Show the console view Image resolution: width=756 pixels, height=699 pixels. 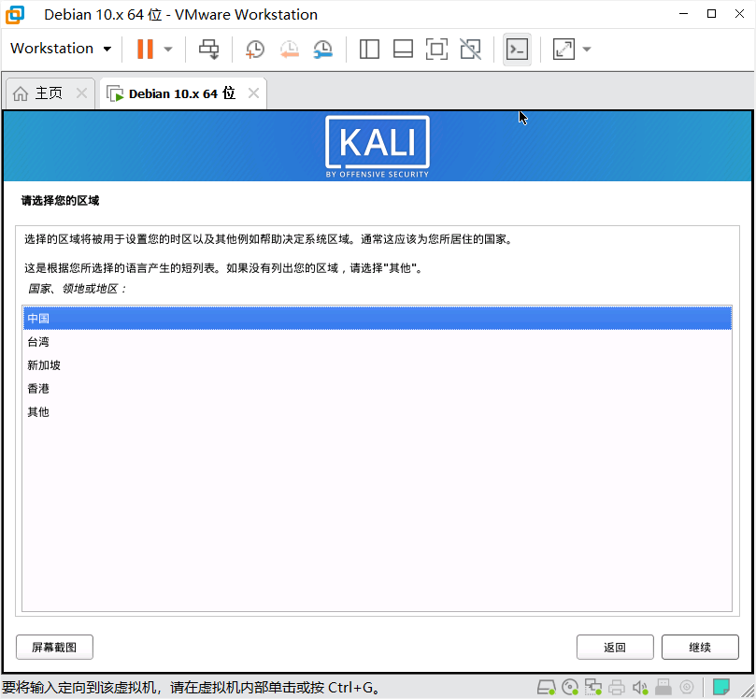click(x=517, y=49)
